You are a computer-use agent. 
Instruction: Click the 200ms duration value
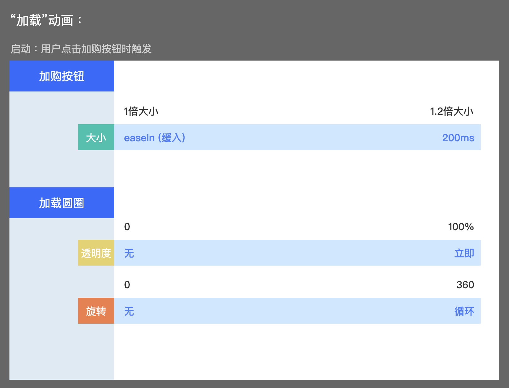458,138
